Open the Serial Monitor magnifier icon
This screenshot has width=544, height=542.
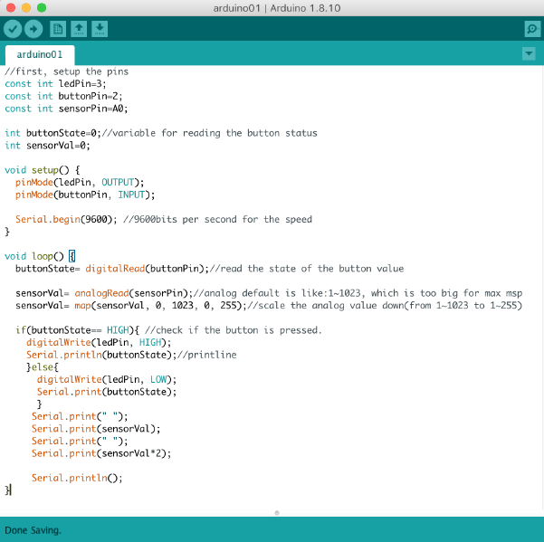tap(532, 29)
